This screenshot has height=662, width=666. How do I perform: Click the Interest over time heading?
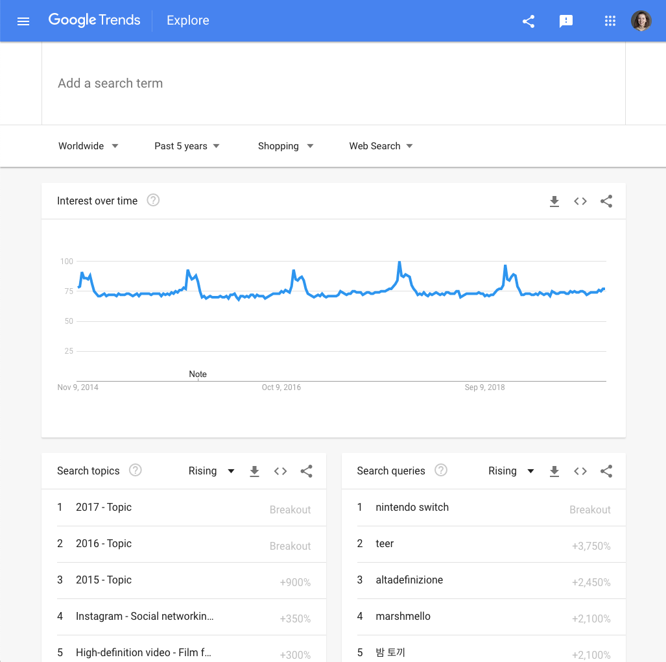coord(97,201)
